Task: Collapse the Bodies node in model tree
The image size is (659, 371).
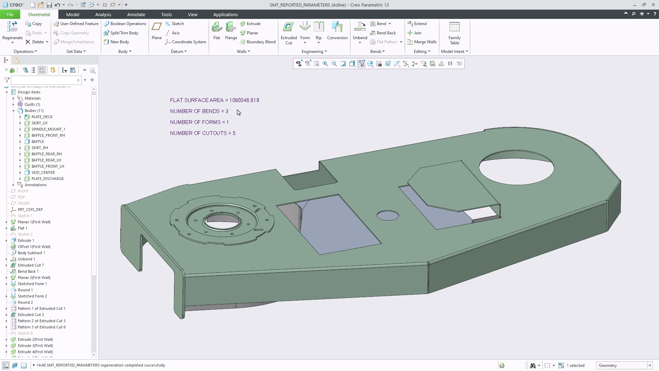Action: (x=13, y=111)
